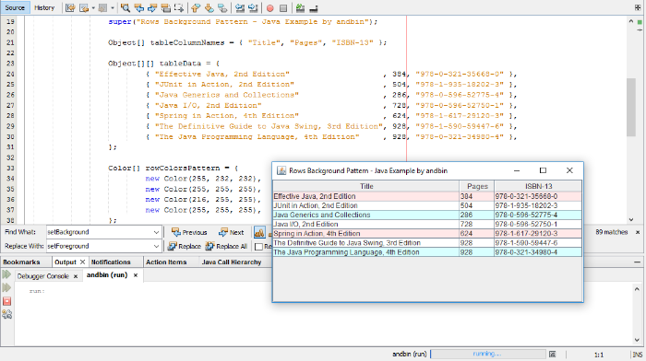The width and height of the screenshot is (646, 361).
Task: Click the Shift Line Left icon
Action: click(x=239, y=7)
